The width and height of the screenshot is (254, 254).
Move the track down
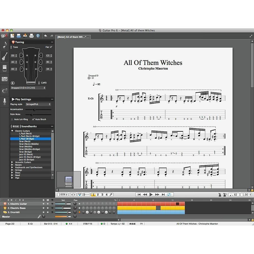pyautogui.click(x=23, y=200)
